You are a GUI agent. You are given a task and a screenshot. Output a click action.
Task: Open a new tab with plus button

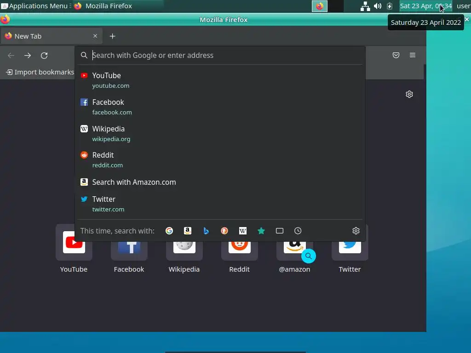[112, 36]
